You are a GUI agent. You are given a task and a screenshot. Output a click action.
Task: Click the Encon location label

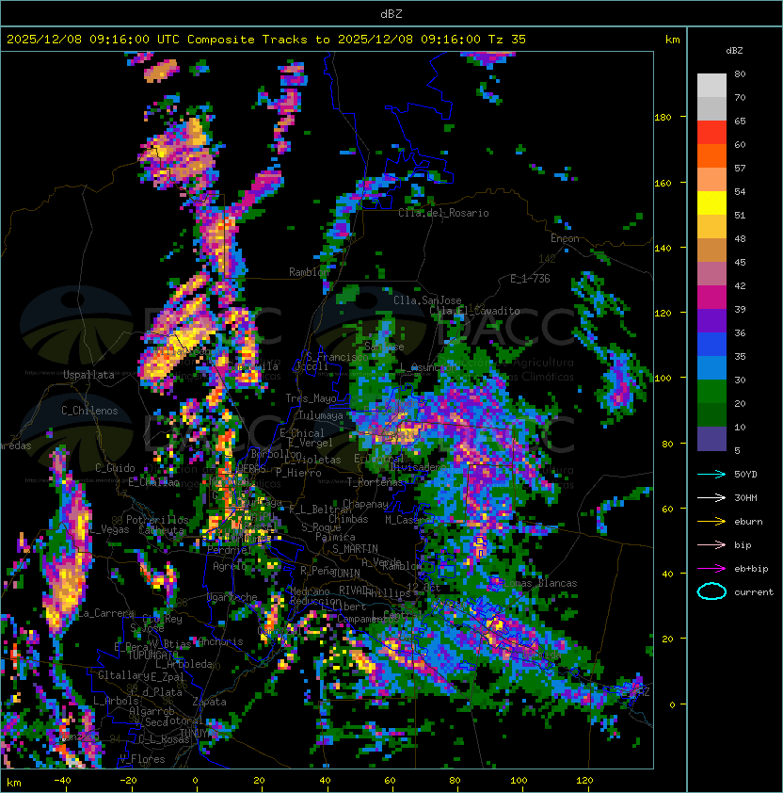click(x=565, y=238)
